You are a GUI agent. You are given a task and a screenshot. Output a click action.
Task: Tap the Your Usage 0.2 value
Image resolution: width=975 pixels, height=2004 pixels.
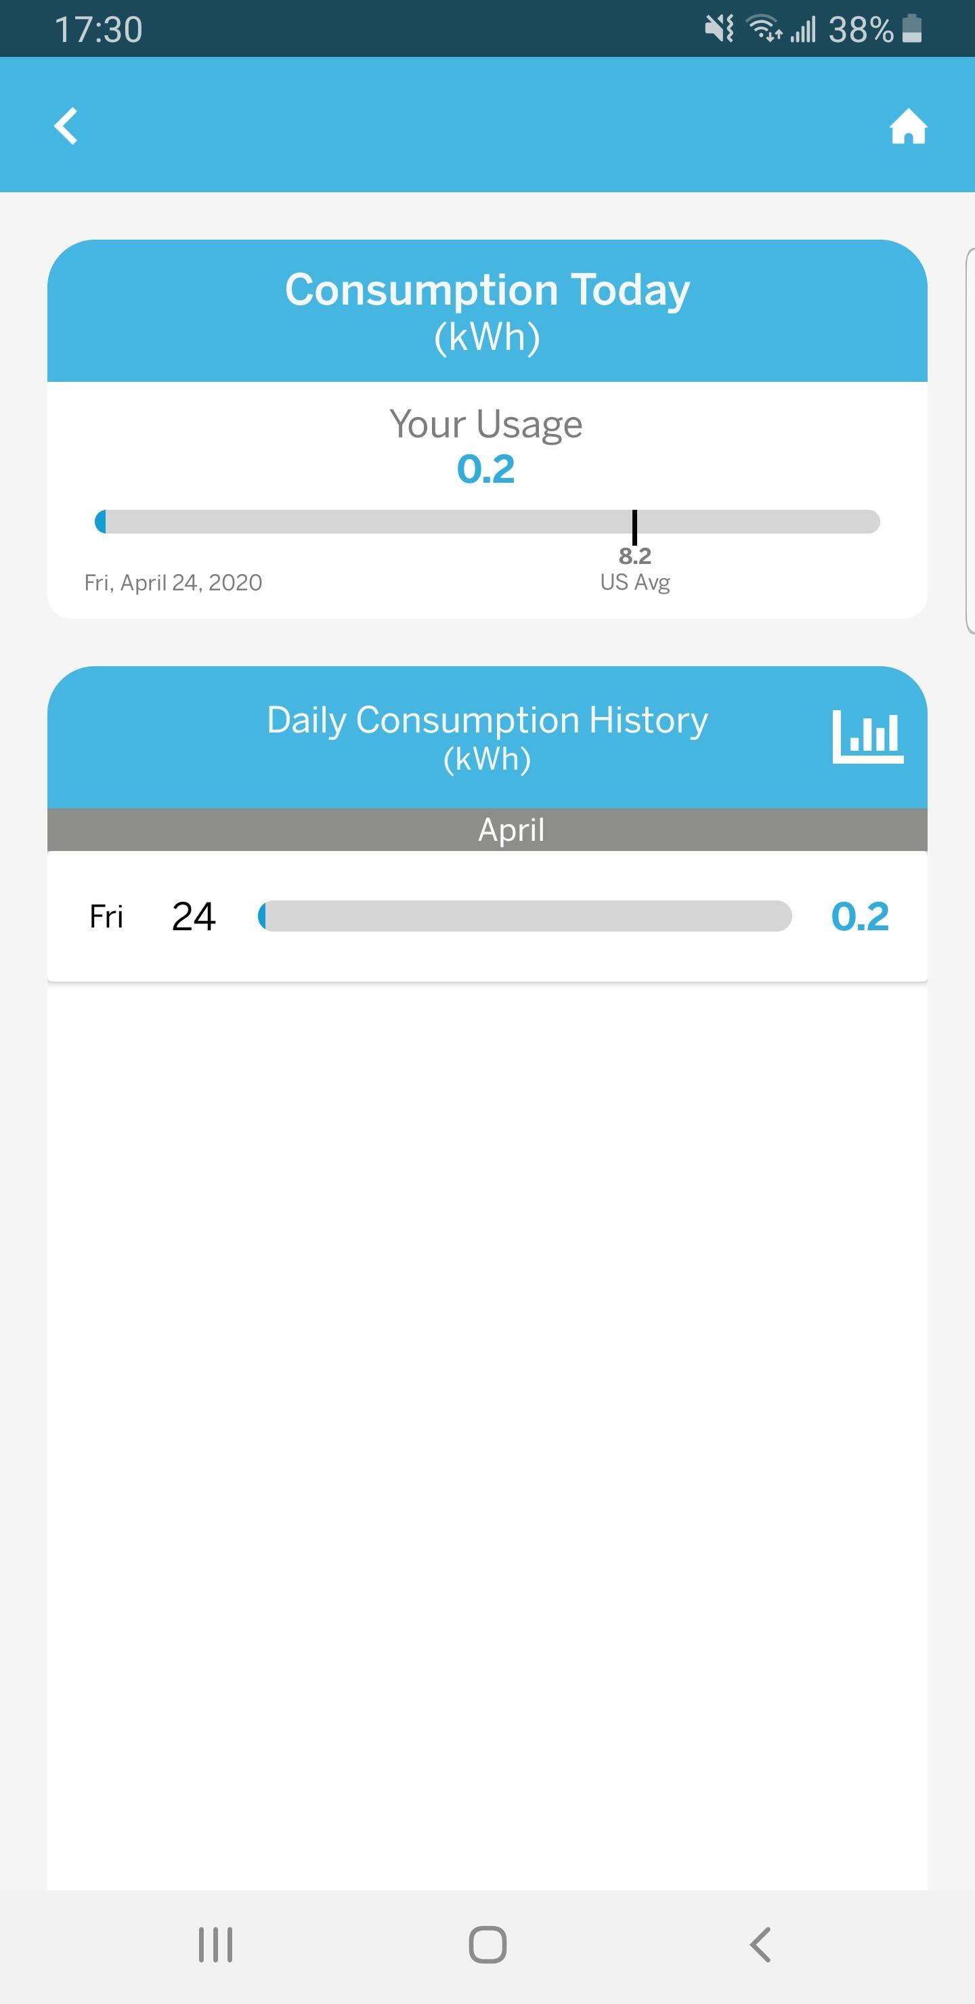486,469
